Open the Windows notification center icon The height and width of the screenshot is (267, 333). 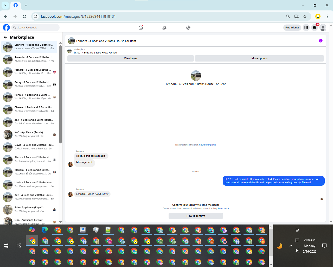pyautogui.click(x=324, y=246)
